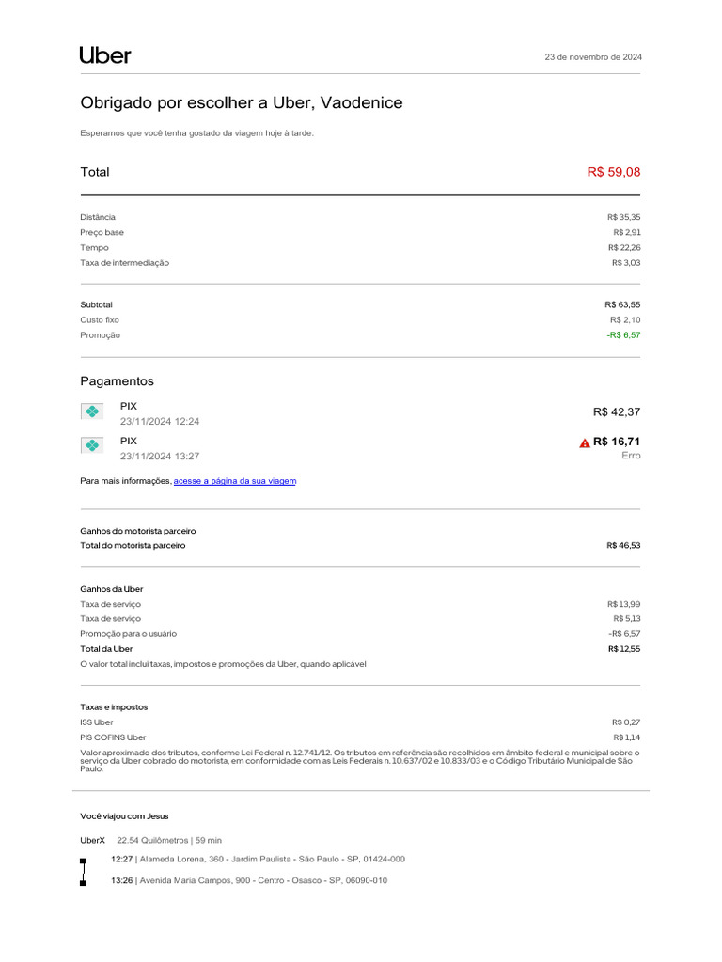Click the Uber logo
The width and height of the screenshot is (722, 962).
(x=105, y=55)
